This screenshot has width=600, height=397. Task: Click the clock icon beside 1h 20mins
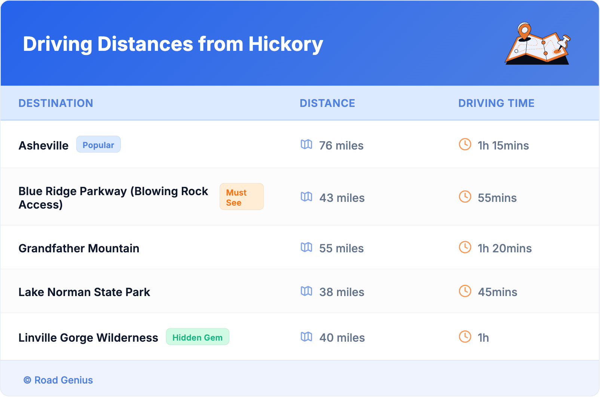465,247
